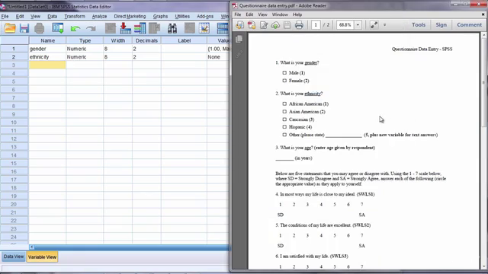Click the grayed-out icon before the binoculars
Viewport: 488px width, 274px height.
[154, 28]
